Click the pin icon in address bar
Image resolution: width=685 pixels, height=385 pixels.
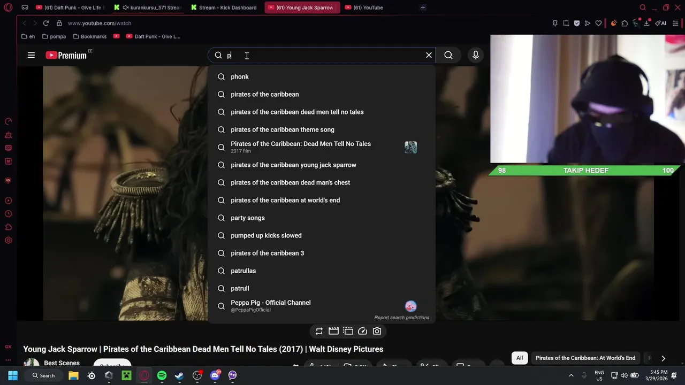point(555,23)
